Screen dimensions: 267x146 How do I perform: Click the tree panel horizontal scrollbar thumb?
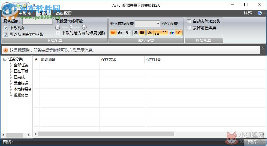click(14, 135)
